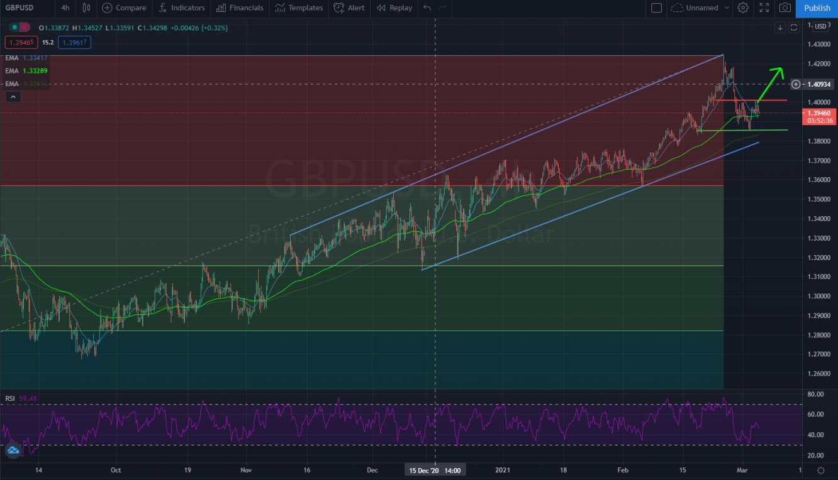
Task: Click Compare to add a symbol
Action: point(124,8)
